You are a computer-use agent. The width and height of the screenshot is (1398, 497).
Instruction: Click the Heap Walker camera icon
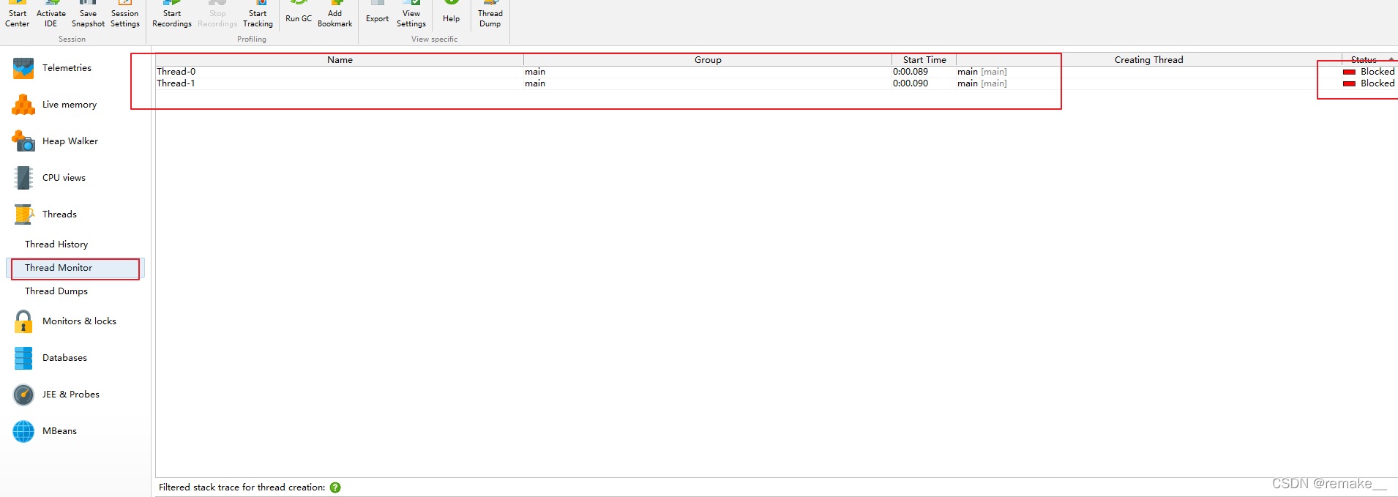point(23,141)
